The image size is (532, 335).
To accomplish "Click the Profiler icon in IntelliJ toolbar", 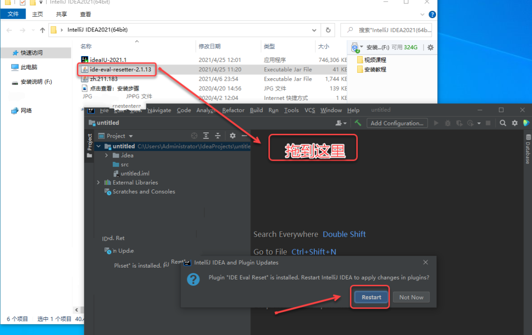I will point(470,123).
